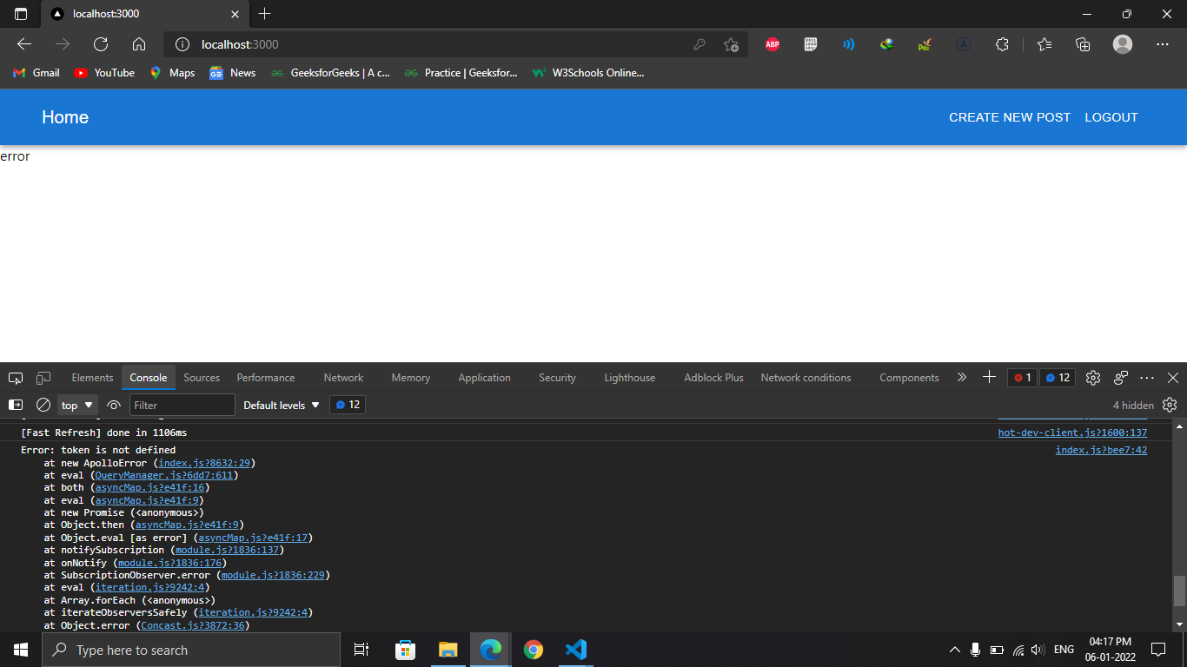
Task: Open the YouTube bookmark
Action: coord(104,73)
